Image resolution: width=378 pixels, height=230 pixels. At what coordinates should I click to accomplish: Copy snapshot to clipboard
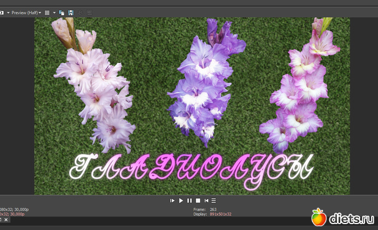(62, 12)
